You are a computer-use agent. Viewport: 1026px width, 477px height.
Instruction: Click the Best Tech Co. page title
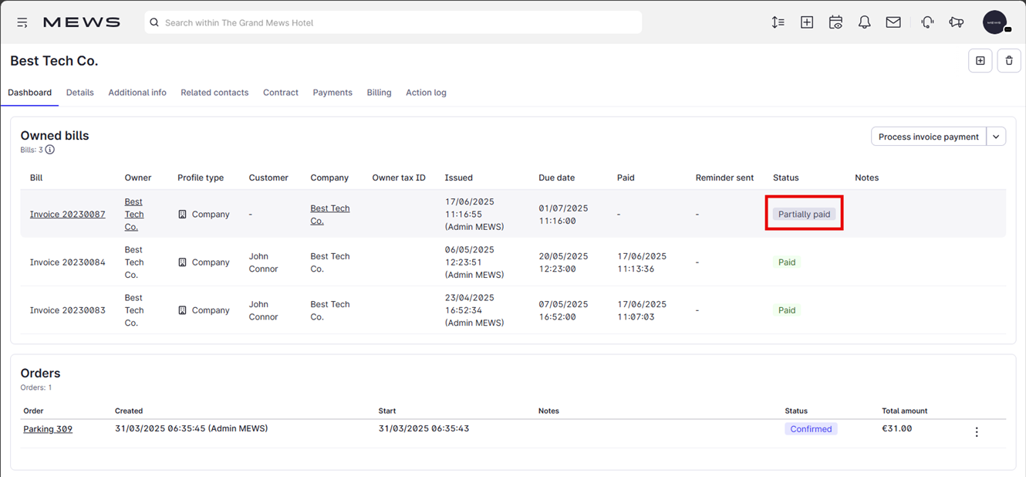tap(54, 61)
